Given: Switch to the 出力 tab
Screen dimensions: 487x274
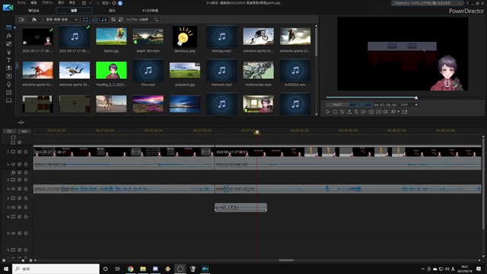Looking at the screenshot, I should click(112, 11).
